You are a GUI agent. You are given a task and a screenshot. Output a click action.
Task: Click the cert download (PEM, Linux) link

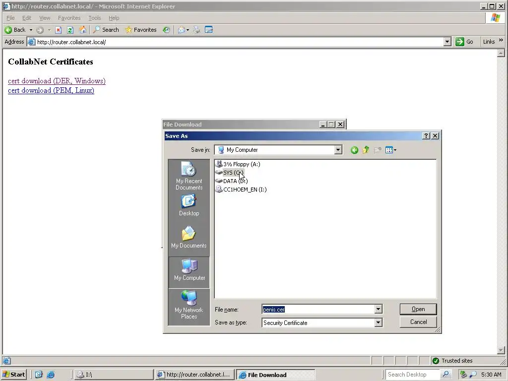[51, 90]
